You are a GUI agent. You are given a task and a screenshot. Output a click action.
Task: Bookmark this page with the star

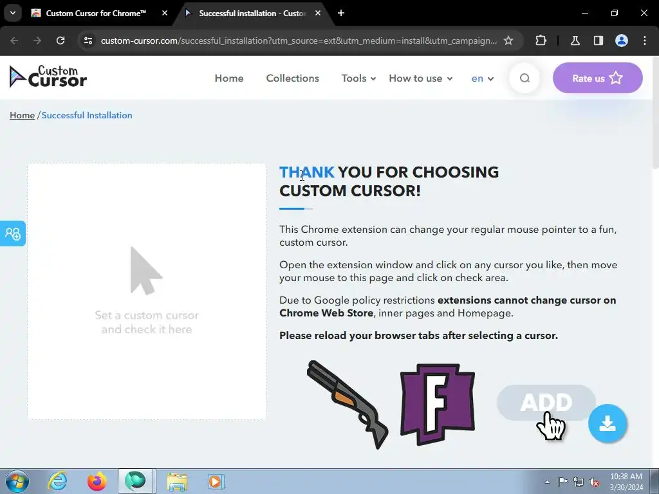508,41
